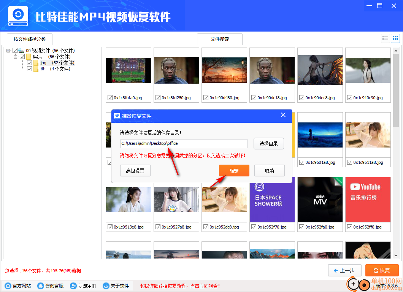The image size is (403, 292).
Task: Confirm with the orange 确定 button
Action: (234, 171)
